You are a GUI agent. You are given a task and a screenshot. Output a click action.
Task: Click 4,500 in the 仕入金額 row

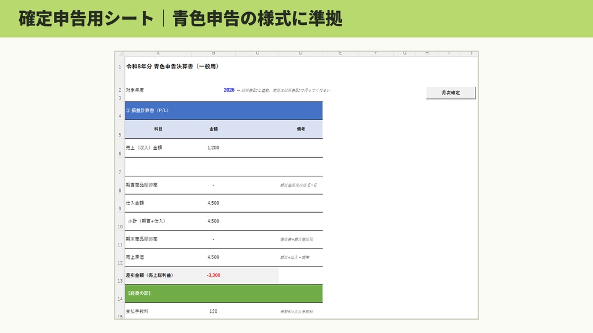213,203
